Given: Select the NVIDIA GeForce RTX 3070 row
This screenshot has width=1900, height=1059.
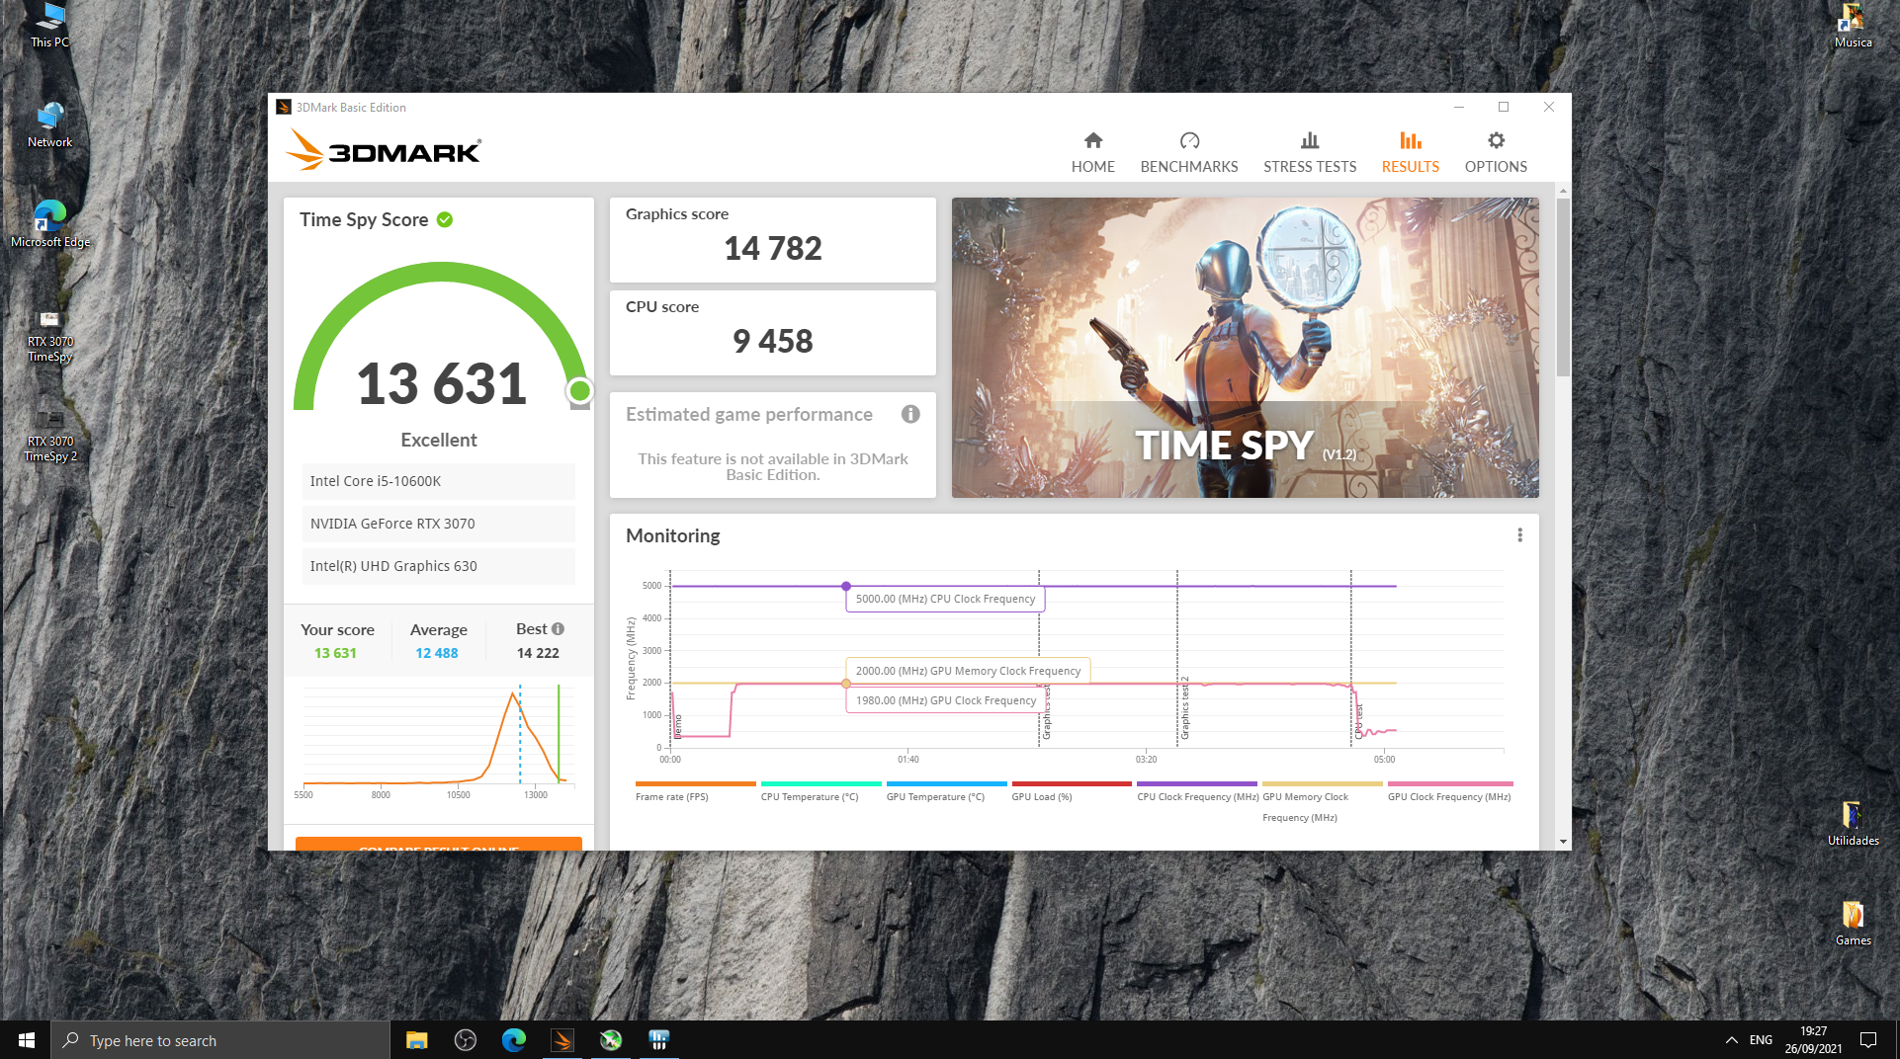Looking at the screenshot, I should click(x=438, y=524).
